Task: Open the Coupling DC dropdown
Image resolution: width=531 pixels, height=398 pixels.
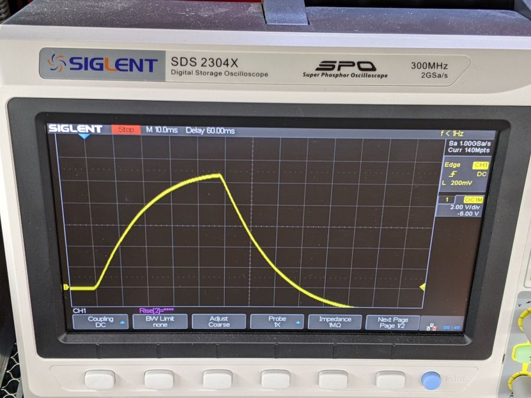Action: [101, 320]
